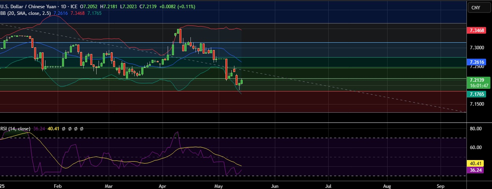Click the high price value H7.2181
This screenshot has height=189, width=492.
[109, 7]
